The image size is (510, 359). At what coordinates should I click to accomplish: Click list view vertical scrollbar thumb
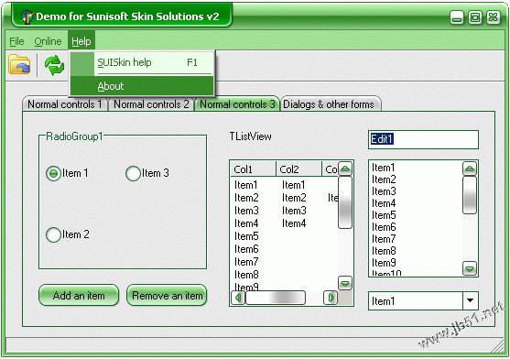tap(345, 202)
